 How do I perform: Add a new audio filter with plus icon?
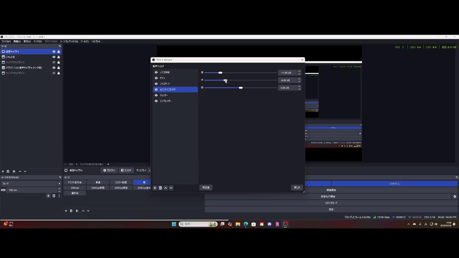pyautogui.click(x=155, y=188)
